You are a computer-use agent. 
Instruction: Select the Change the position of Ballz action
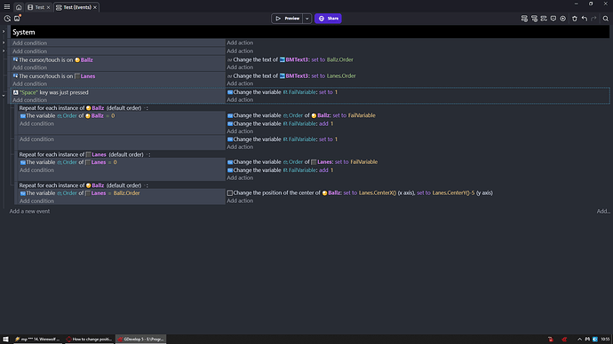point(360,192)
